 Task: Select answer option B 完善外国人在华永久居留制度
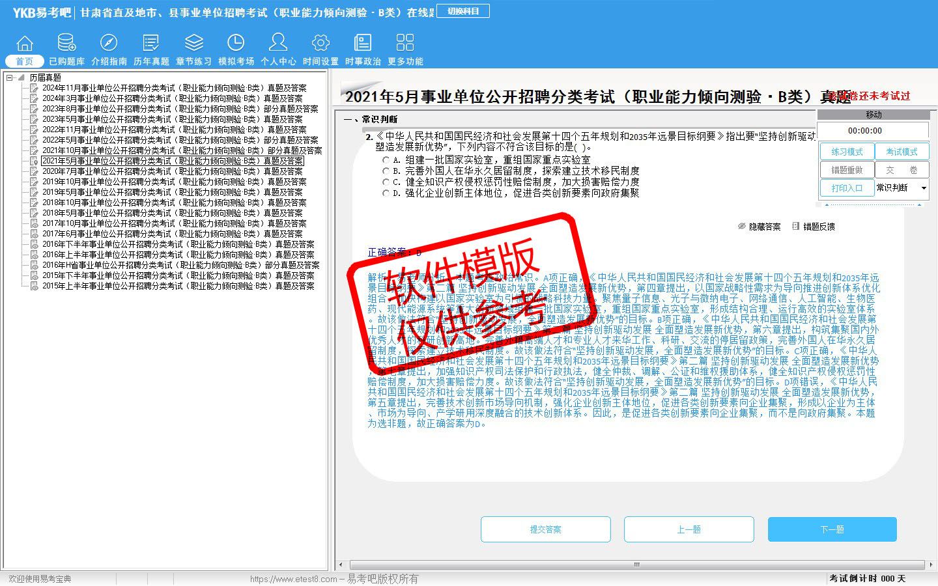pos(386,171)
